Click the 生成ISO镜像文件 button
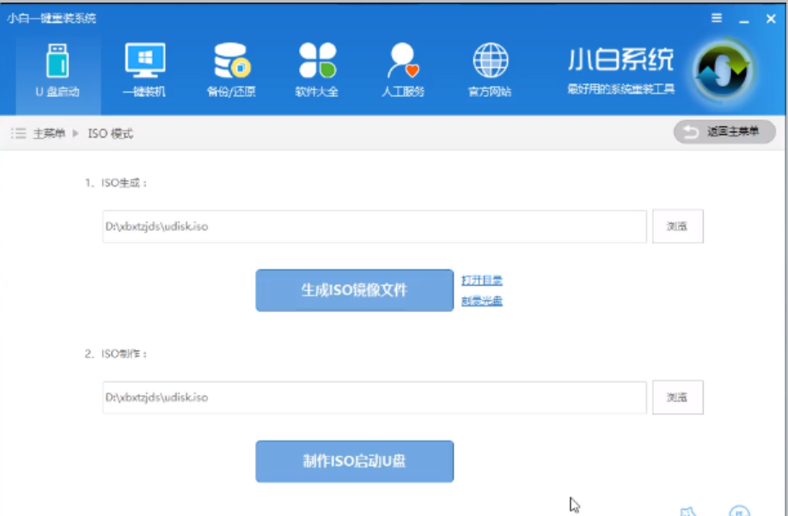The height and width of the screenshot is (516, 788). coord(354,290)
